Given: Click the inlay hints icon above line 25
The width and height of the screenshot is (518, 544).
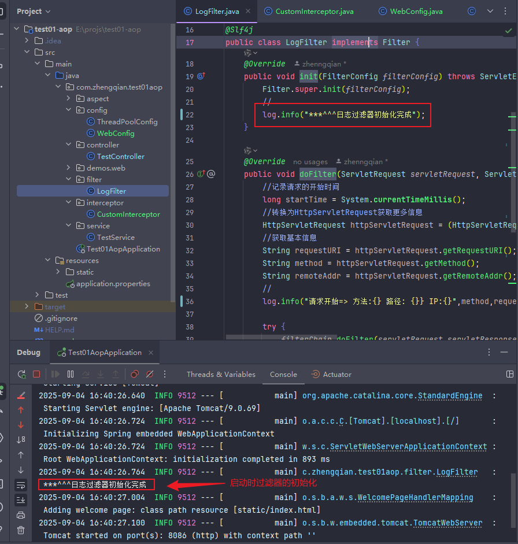Looking at the screenshot, I should tap(250, 150).
